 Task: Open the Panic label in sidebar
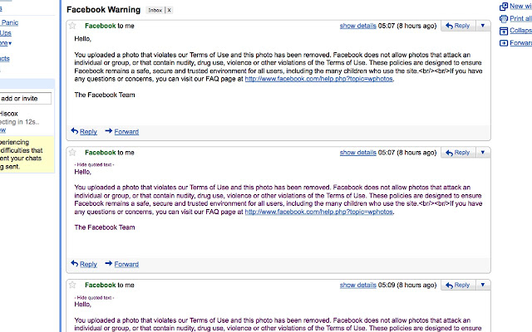pyautogui.click(x=9, y=22)
